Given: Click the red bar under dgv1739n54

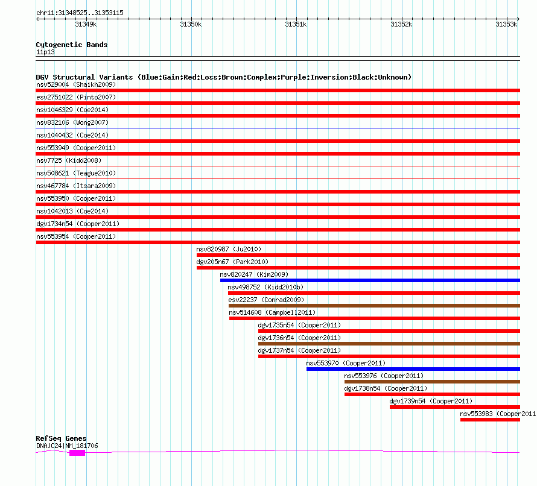Looking at the screenshot, I should (455, 407).
